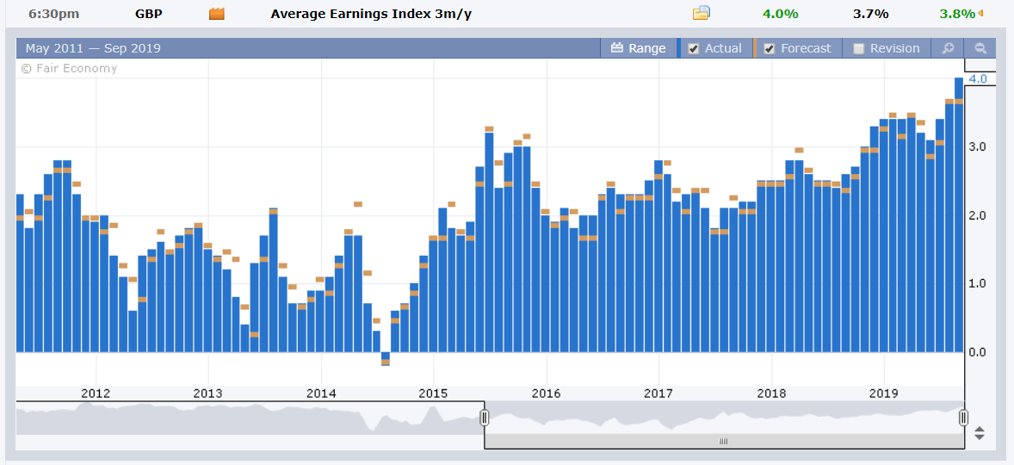The width and height of the screenshot is (1014, 465).
Task: Click the 2013 year label on the axis
Action: pyautogui.click(x=208, y=394)
